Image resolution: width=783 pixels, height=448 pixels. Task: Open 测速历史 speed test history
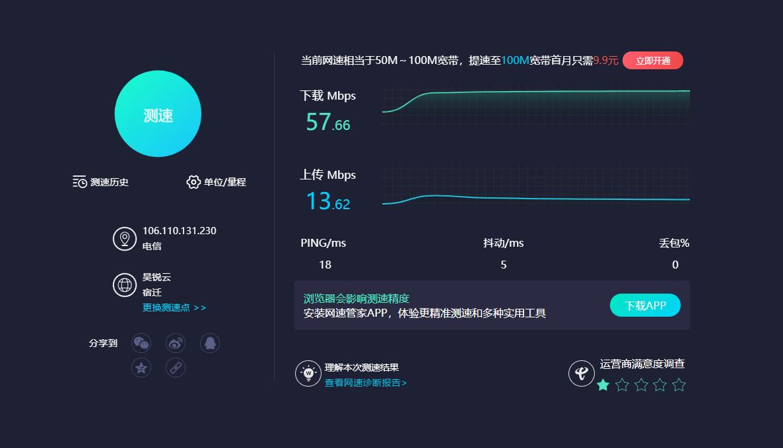[100, 182]
